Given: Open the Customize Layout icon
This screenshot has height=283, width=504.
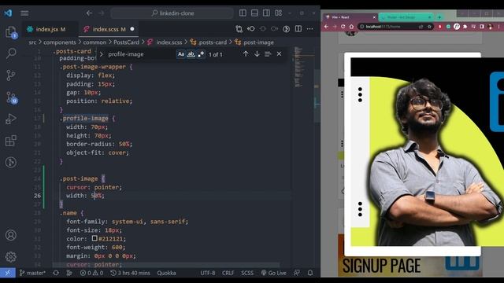Looking at the screenshot, I should tap(278, 13).
